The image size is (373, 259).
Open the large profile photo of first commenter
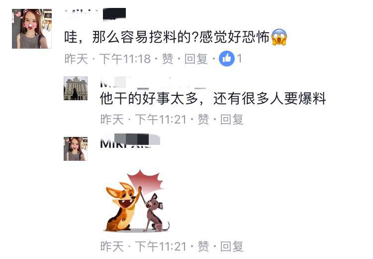(32, 29)
